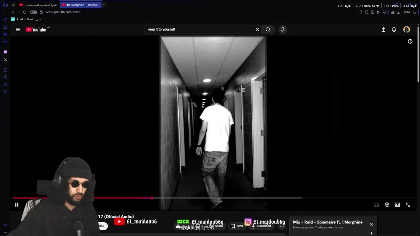Toggle theater mode on the player
The width and height of the screenshot is (420, 236).
(x=397, y=205)
